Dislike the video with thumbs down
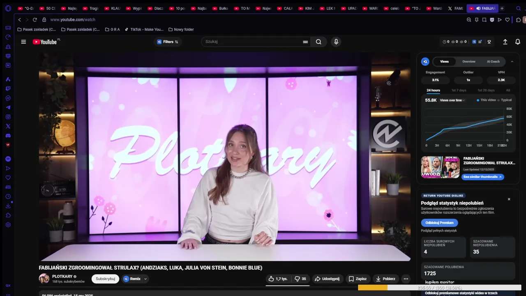The image size is (526, 296). [301, 279]
